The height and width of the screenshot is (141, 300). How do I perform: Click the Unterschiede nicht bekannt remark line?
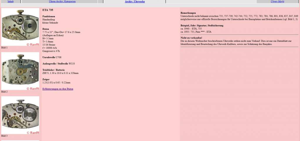pyautogui.click(x=239, y=16)
